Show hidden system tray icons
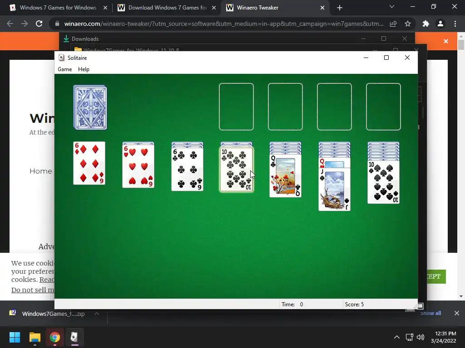Image resolution: width=465 pixels, height=348 pixels. click(x=397, y=337)
